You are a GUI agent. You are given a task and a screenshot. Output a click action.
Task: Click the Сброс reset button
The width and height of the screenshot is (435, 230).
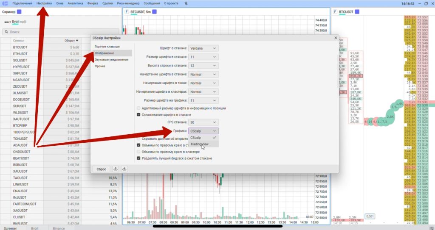101,169
